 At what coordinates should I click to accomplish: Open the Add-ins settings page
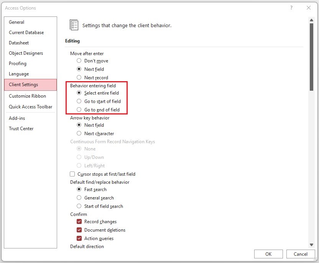16,118
